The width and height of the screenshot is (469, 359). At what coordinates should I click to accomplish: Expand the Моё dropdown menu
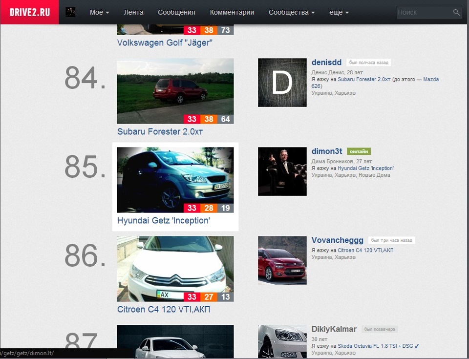click(x=99, y=12)
